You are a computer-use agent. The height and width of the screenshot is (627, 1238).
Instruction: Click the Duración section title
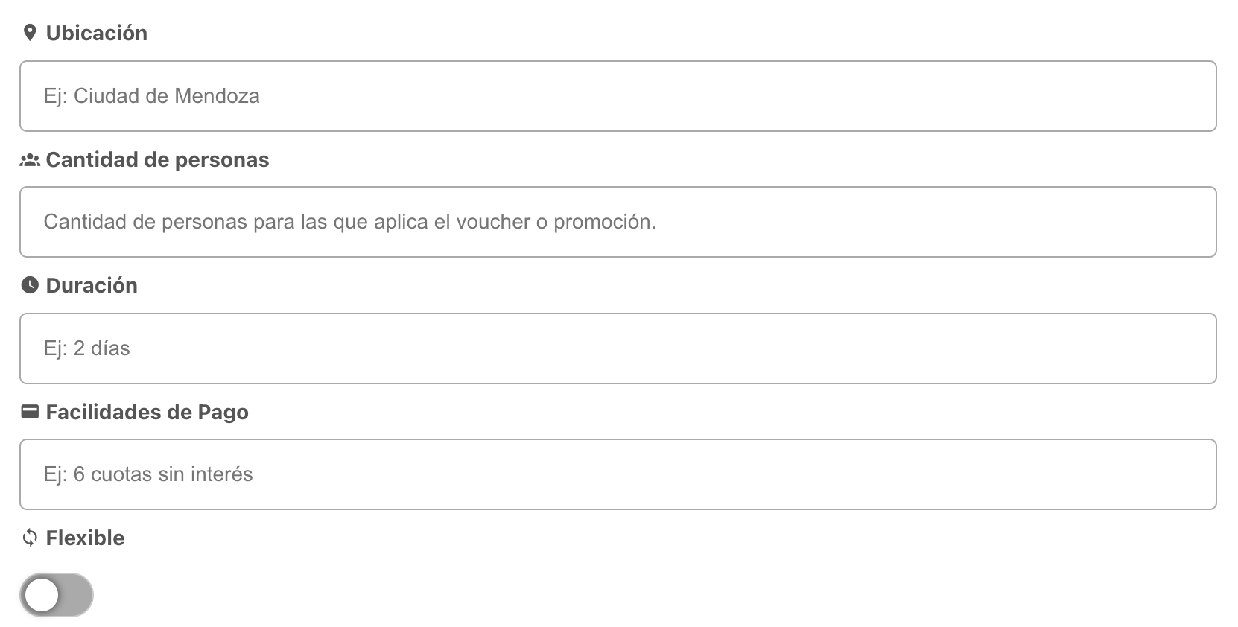[x=91, y=284]
